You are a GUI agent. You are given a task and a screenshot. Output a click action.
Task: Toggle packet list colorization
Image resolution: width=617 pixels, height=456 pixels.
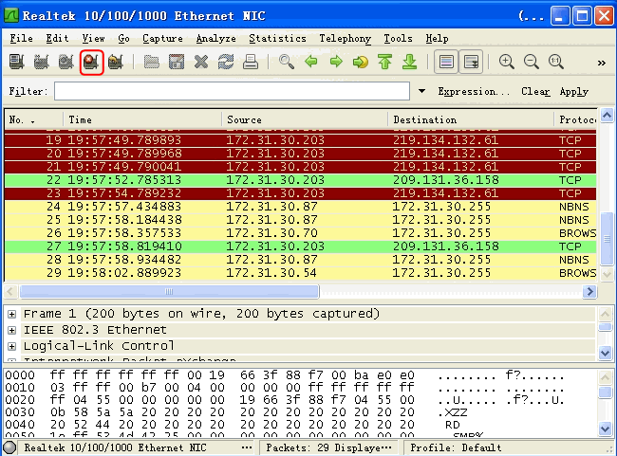[x=445, y=63]
